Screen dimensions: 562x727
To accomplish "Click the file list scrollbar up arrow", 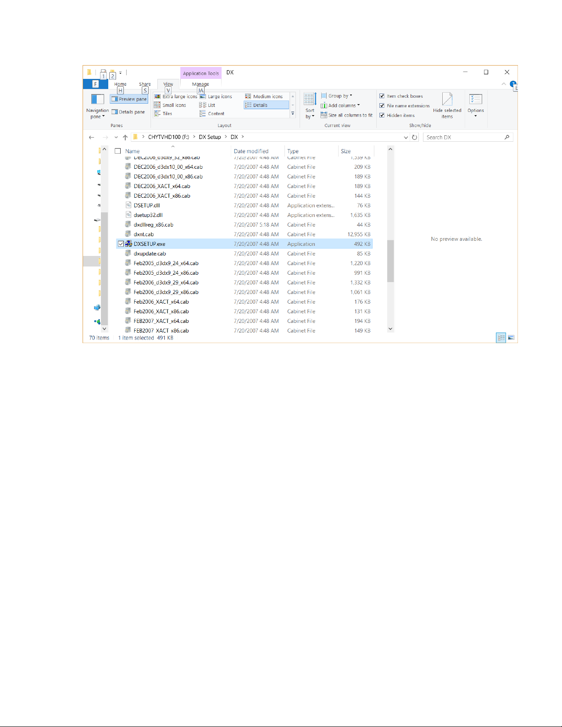I will (x=390, y=149).
